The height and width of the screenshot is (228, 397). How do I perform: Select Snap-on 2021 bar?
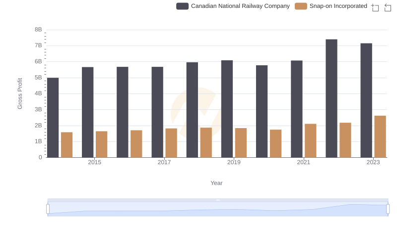click(311, 141)
